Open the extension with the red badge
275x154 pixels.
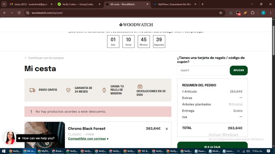(x=238, y=13)
